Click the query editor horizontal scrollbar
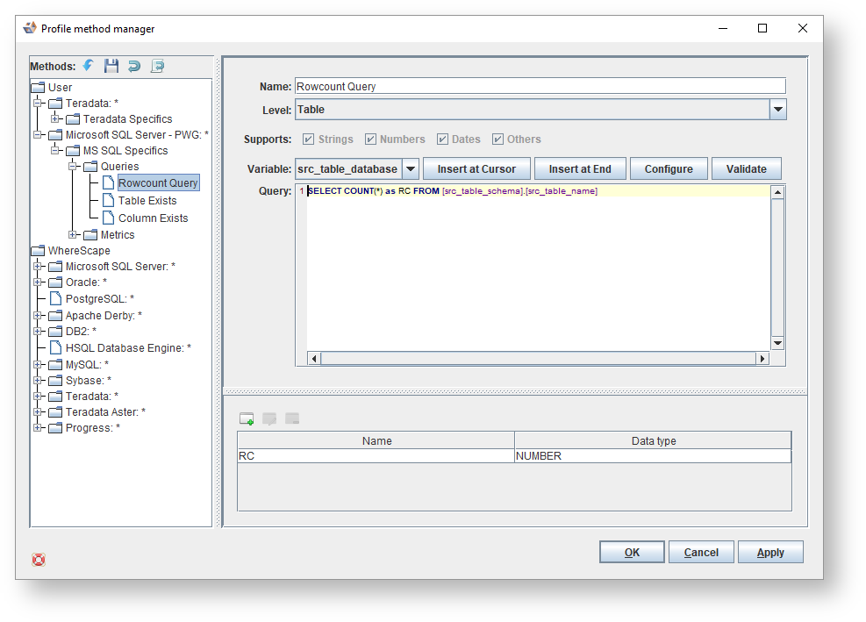Viewport: 866px width, 622px height. 538,359
